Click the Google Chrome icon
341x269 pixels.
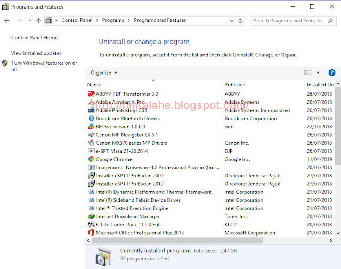91,159
